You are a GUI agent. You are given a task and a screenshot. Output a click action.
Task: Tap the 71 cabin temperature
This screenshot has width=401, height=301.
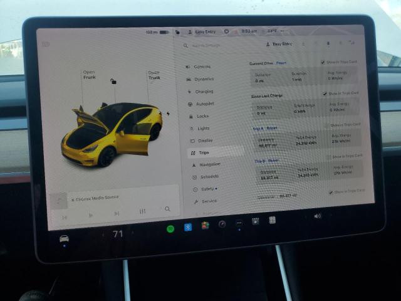118,234
